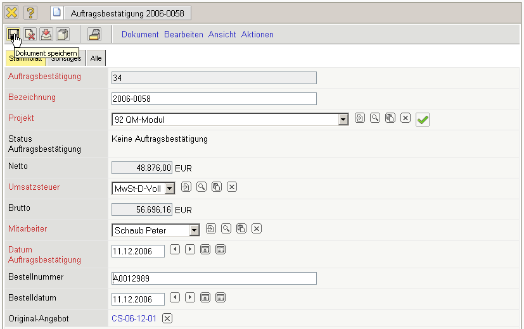Click the clipboard paste icon next to Mitarbeiter

241,228
